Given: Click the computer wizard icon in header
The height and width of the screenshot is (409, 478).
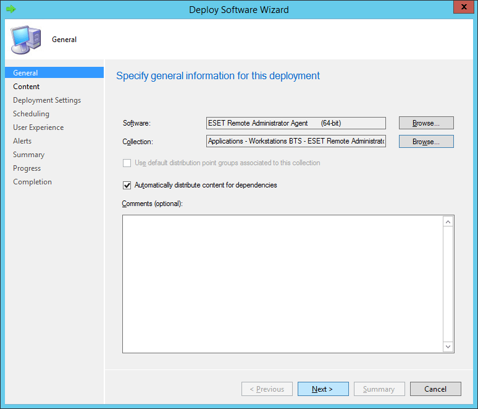Looking at the screenshot, I should [25, 40].
